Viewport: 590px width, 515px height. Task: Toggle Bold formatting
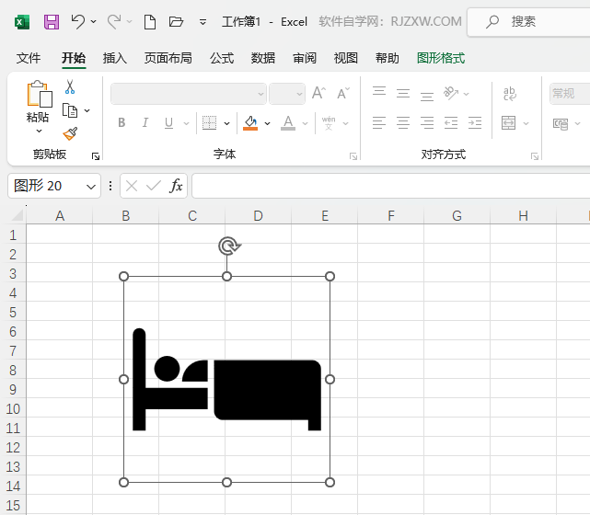[121, 123]
